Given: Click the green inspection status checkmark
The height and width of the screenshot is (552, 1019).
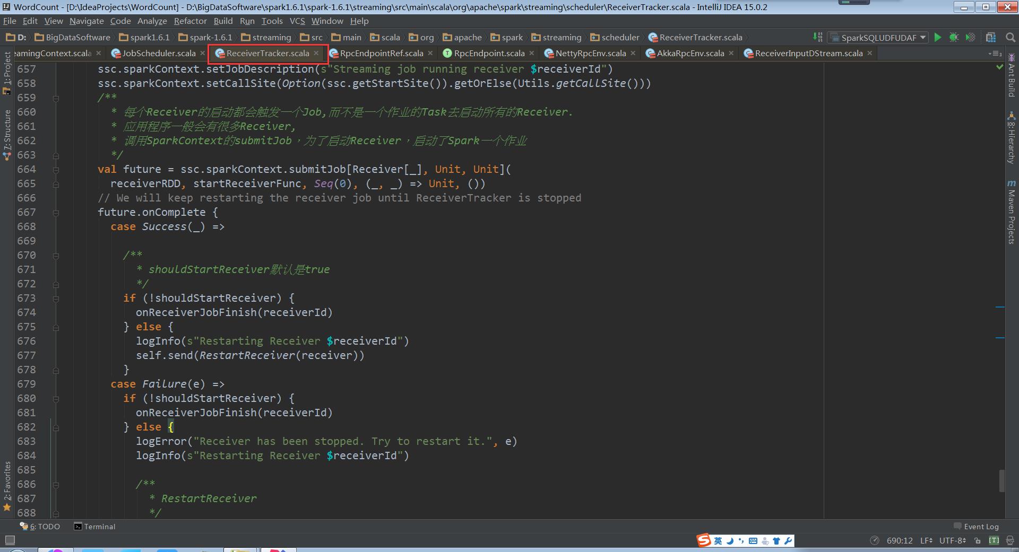Looking at the screenshot, I should click(1000, 67).
